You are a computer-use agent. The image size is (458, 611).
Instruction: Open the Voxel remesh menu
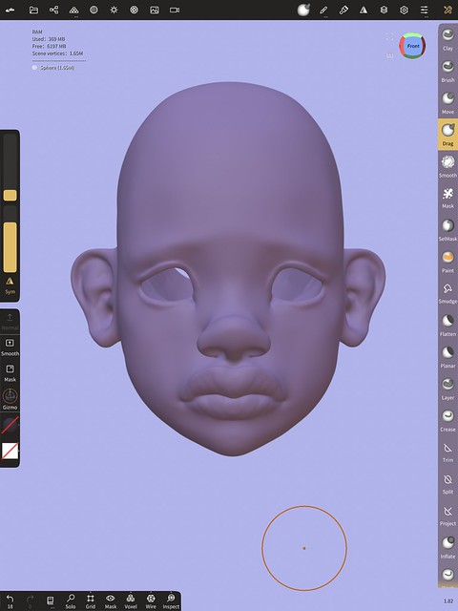tap(131, 600)
